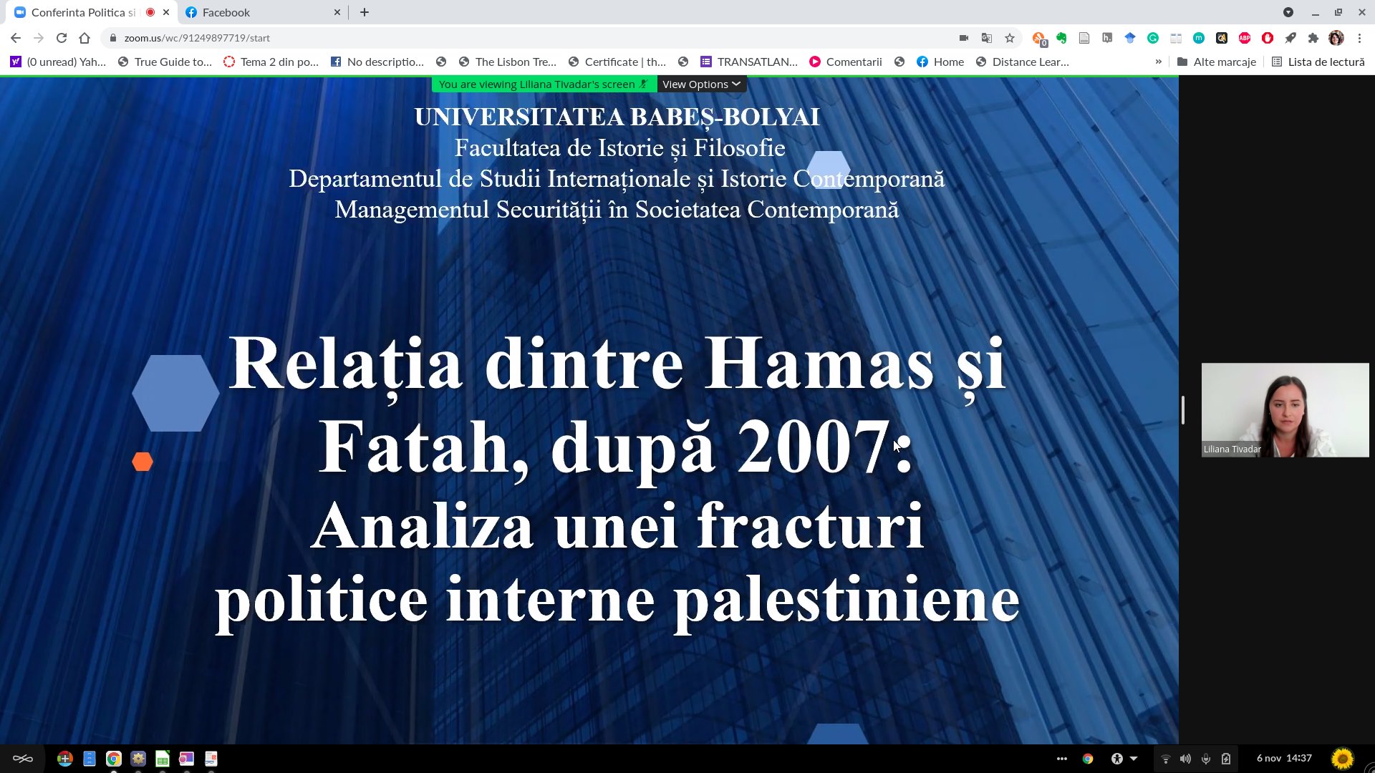Click the AdBlock Plus ABP icon
This screenshot has width=1375, height=773.
(x=1245, y=38)
